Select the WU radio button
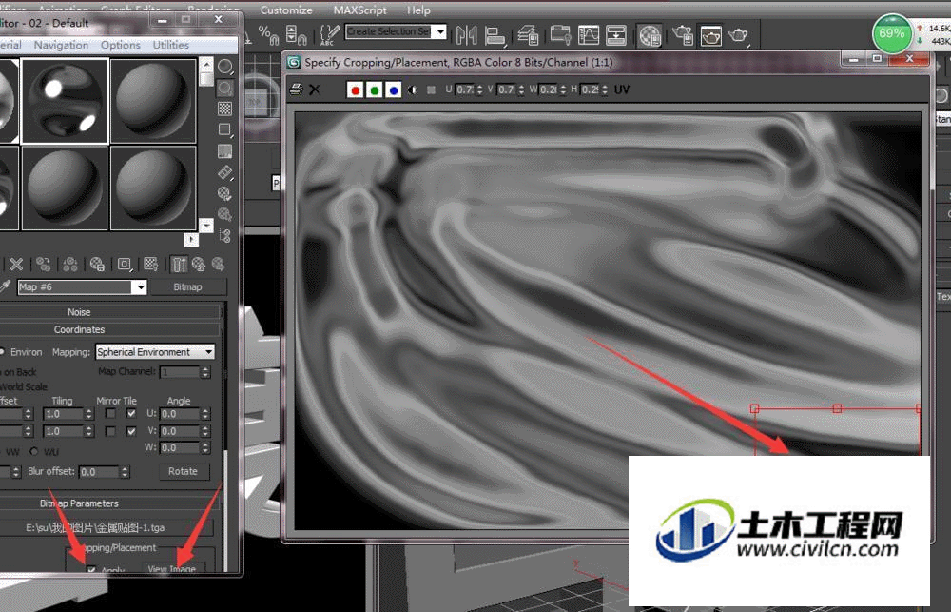Screen dimensions: 951x612 34,452
